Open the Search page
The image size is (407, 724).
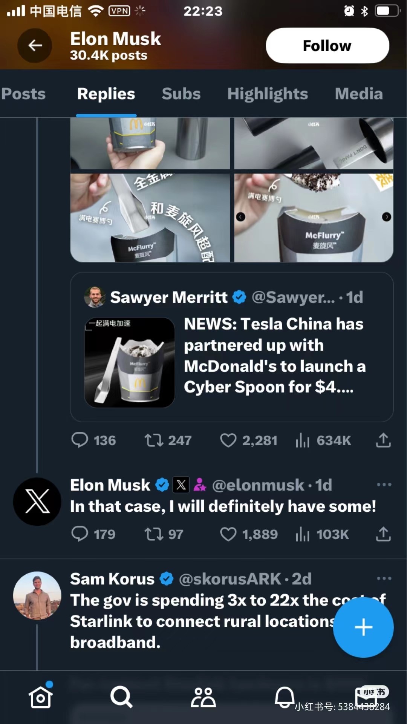121,698
